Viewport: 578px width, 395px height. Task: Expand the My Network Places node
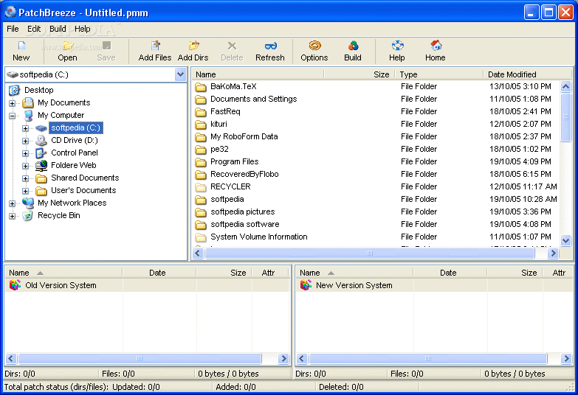click(12, 203)
